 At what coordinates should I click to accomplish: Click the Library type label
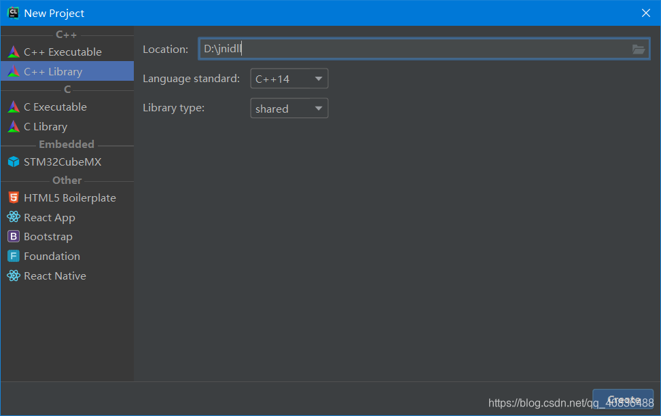(x=173, y=108)
